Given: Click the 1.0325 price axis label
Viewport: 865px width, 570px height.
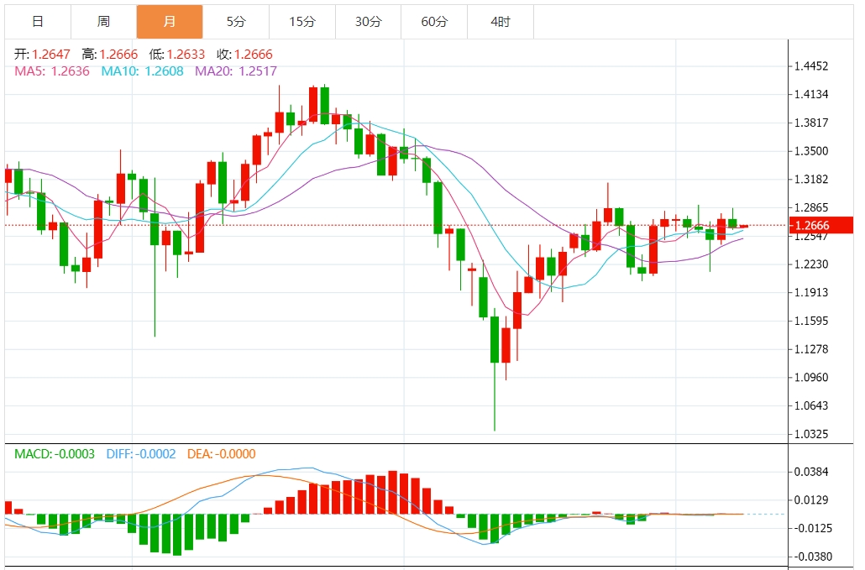Looking at the screenshot, I should coord(811,434).
